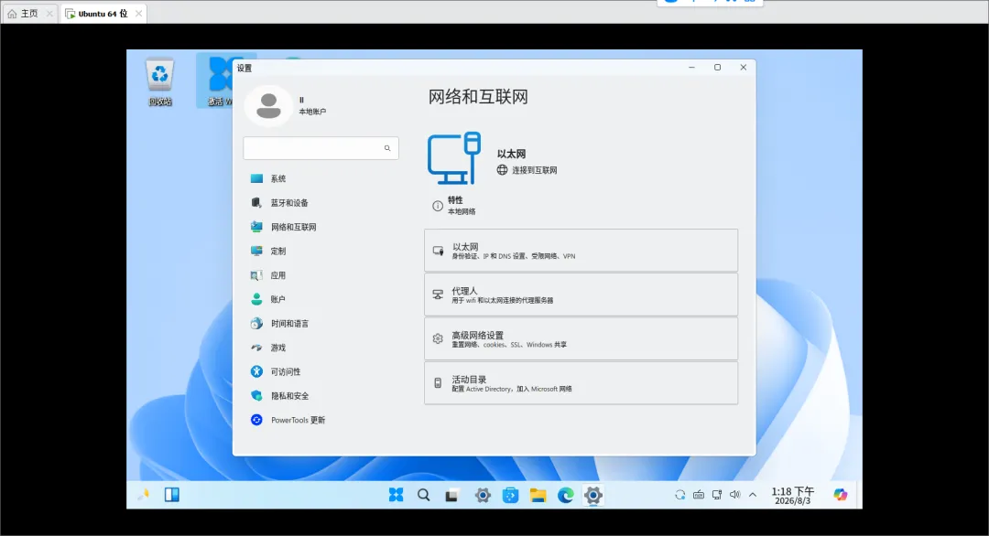Open the 活动目录 settings card
The width and height of the screenshot is (989, 536).
click(581, 383)
